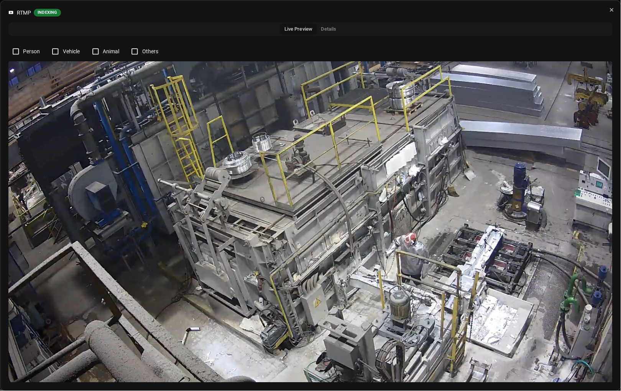Click the Vehicle label text
621x391 pixels.
pos(71,51)
